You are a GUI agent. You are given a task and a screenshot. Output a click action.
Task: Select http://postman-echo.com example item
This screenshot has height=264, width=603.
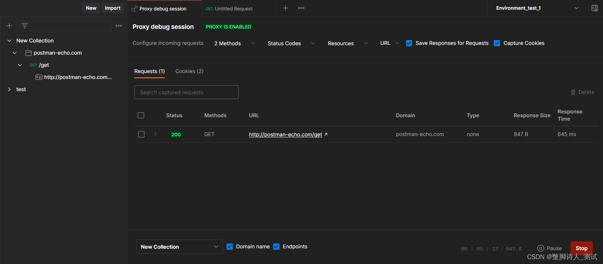click(x=78, y=77)
